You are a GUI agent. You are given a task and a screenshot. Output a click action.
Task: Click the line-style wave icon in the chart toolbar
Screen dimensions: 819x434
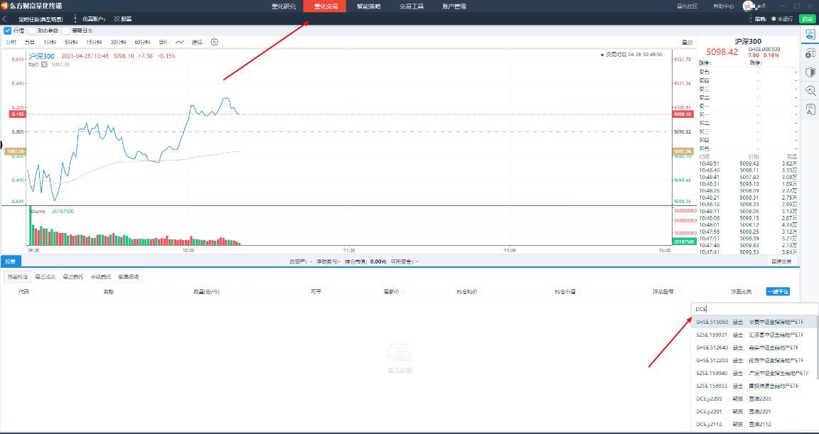point(180,42)
